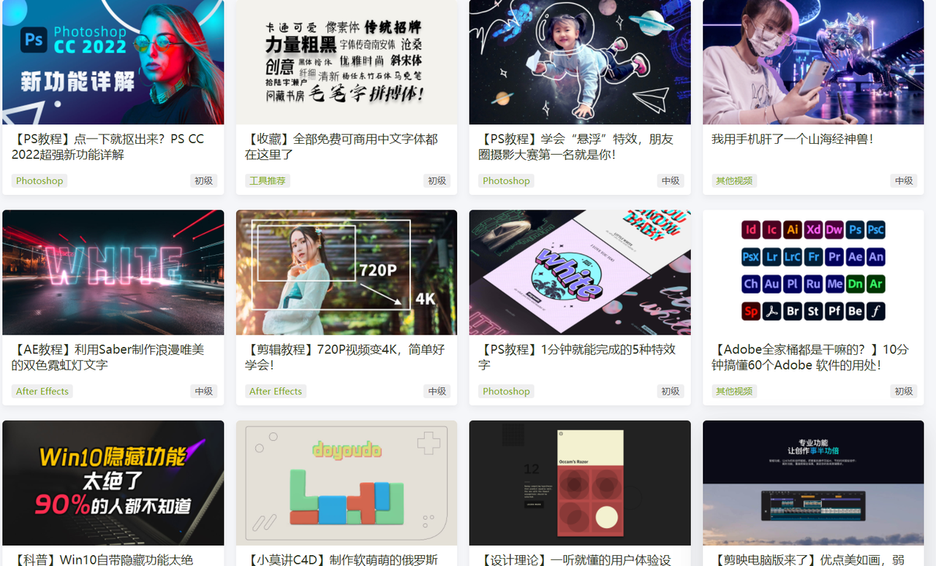
Task: Open the 悬浮 floating effect tutorial thumbnail
Action: pos(580,62)
